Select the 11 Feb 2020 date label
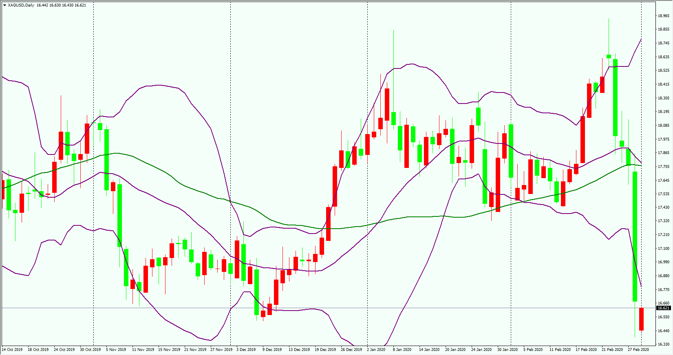This screenshot has width=673, height=355. tap(560, 350)
